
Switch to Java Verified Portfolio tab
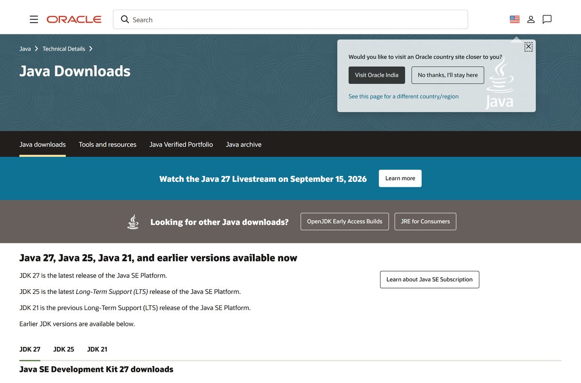pyautogui.click(x=181, y=145)
